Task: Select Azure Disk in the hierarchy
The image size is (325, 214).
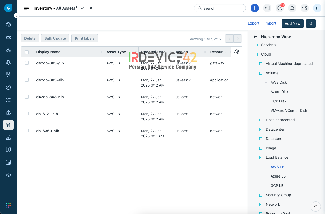Action: pyautogui.click(x=279, y=92)
